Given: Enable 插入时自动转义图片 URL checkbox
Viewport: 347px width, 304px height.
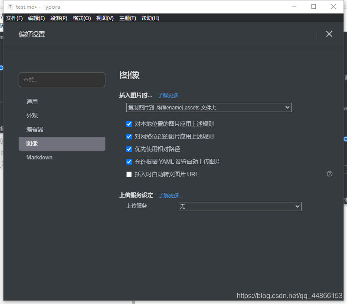Looking at the screenshot, I should tap(129, 175).
